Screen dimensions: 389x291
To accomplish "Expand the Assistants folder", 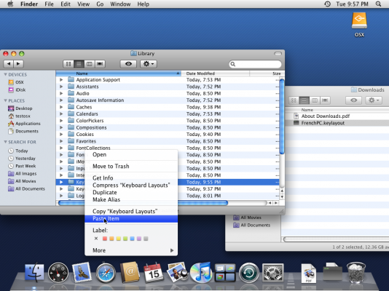I will click(61, 87).
